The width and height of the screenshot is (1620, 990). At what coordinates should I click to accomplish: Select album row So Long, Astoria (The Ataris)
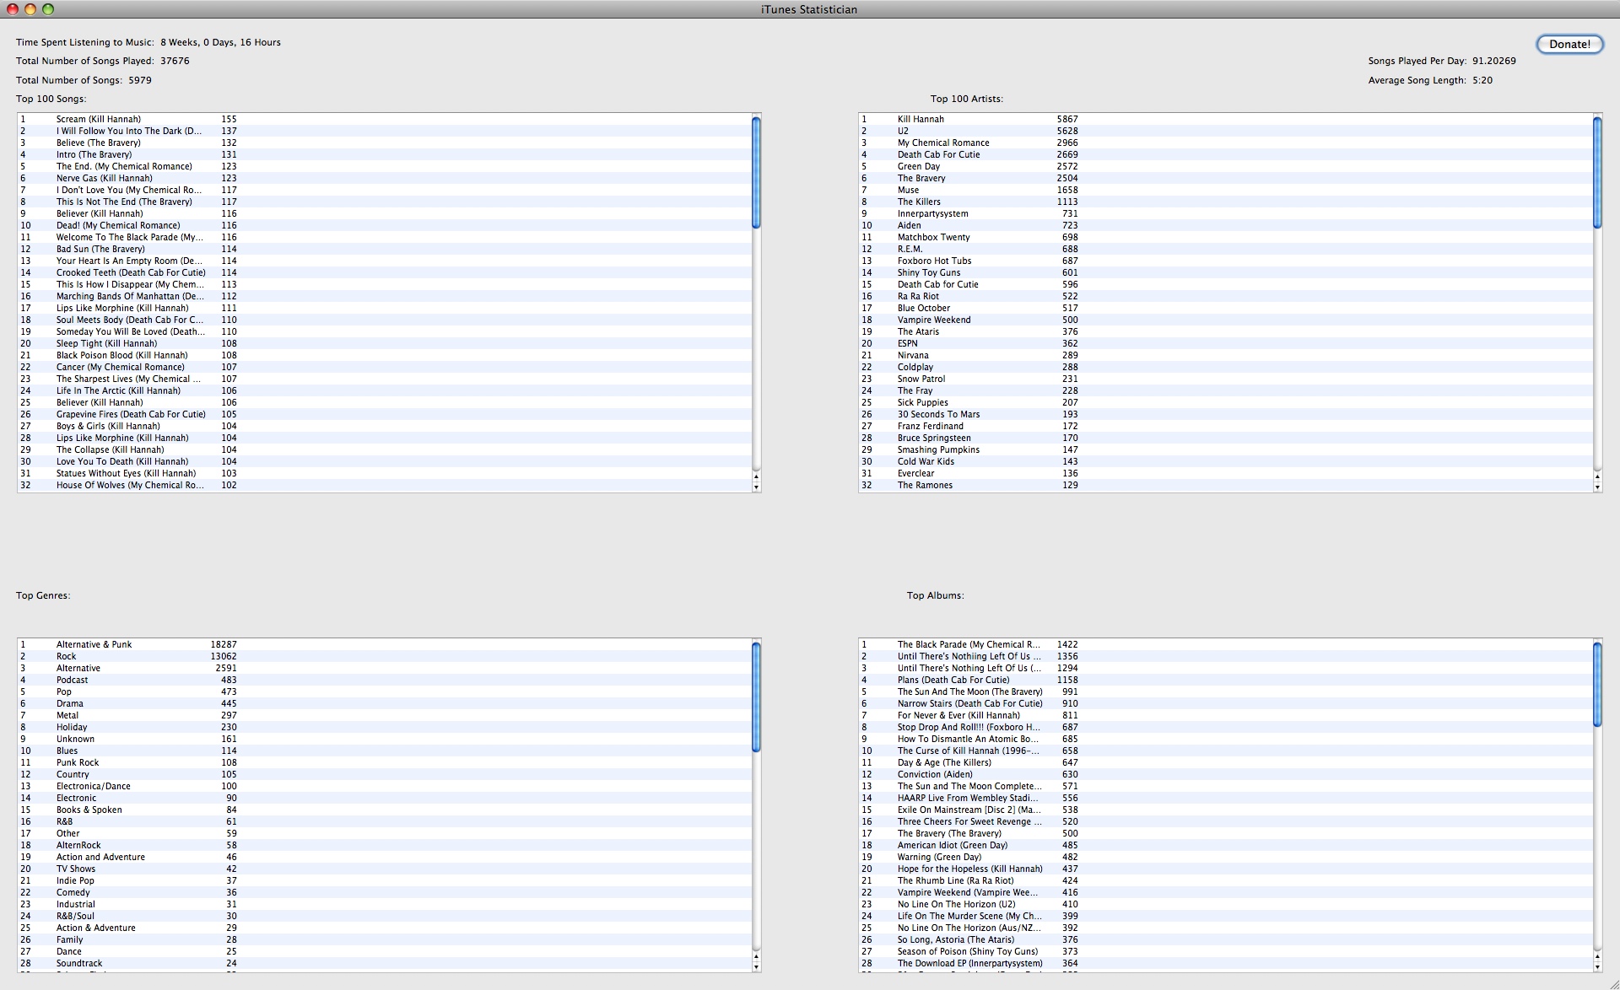point(1225,939)
